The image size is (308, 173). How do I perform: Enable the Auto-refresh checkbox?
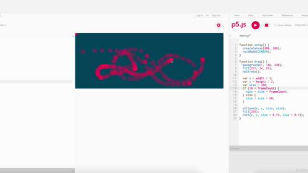point(275,25)
